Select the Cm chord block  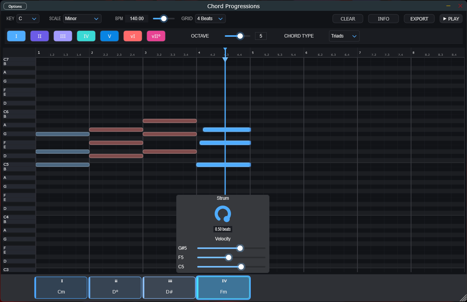tap(61, 288)
